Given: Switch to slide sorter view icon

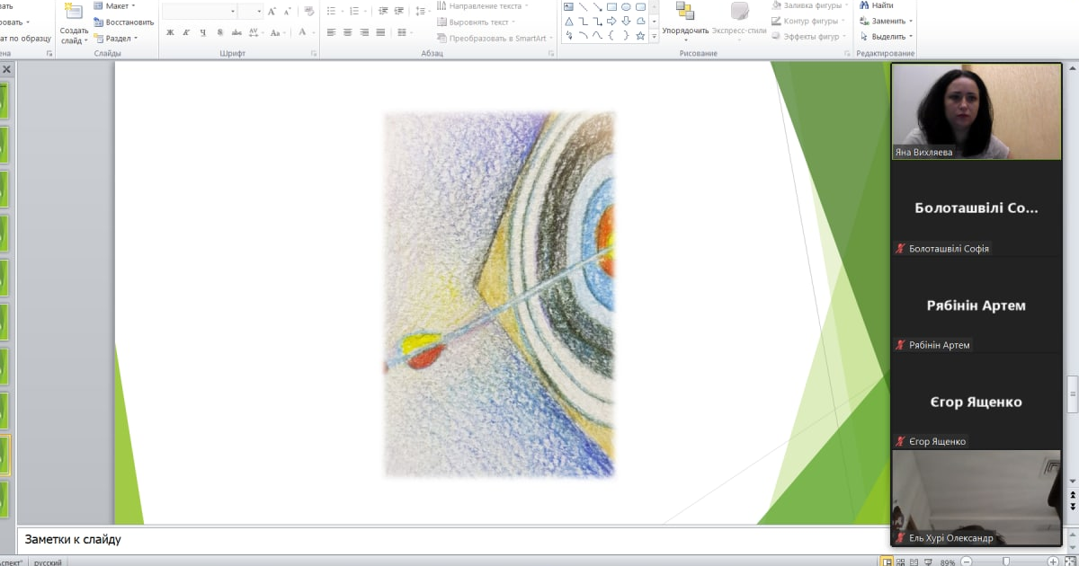Looking at the screenshot, I should [903, 562].
